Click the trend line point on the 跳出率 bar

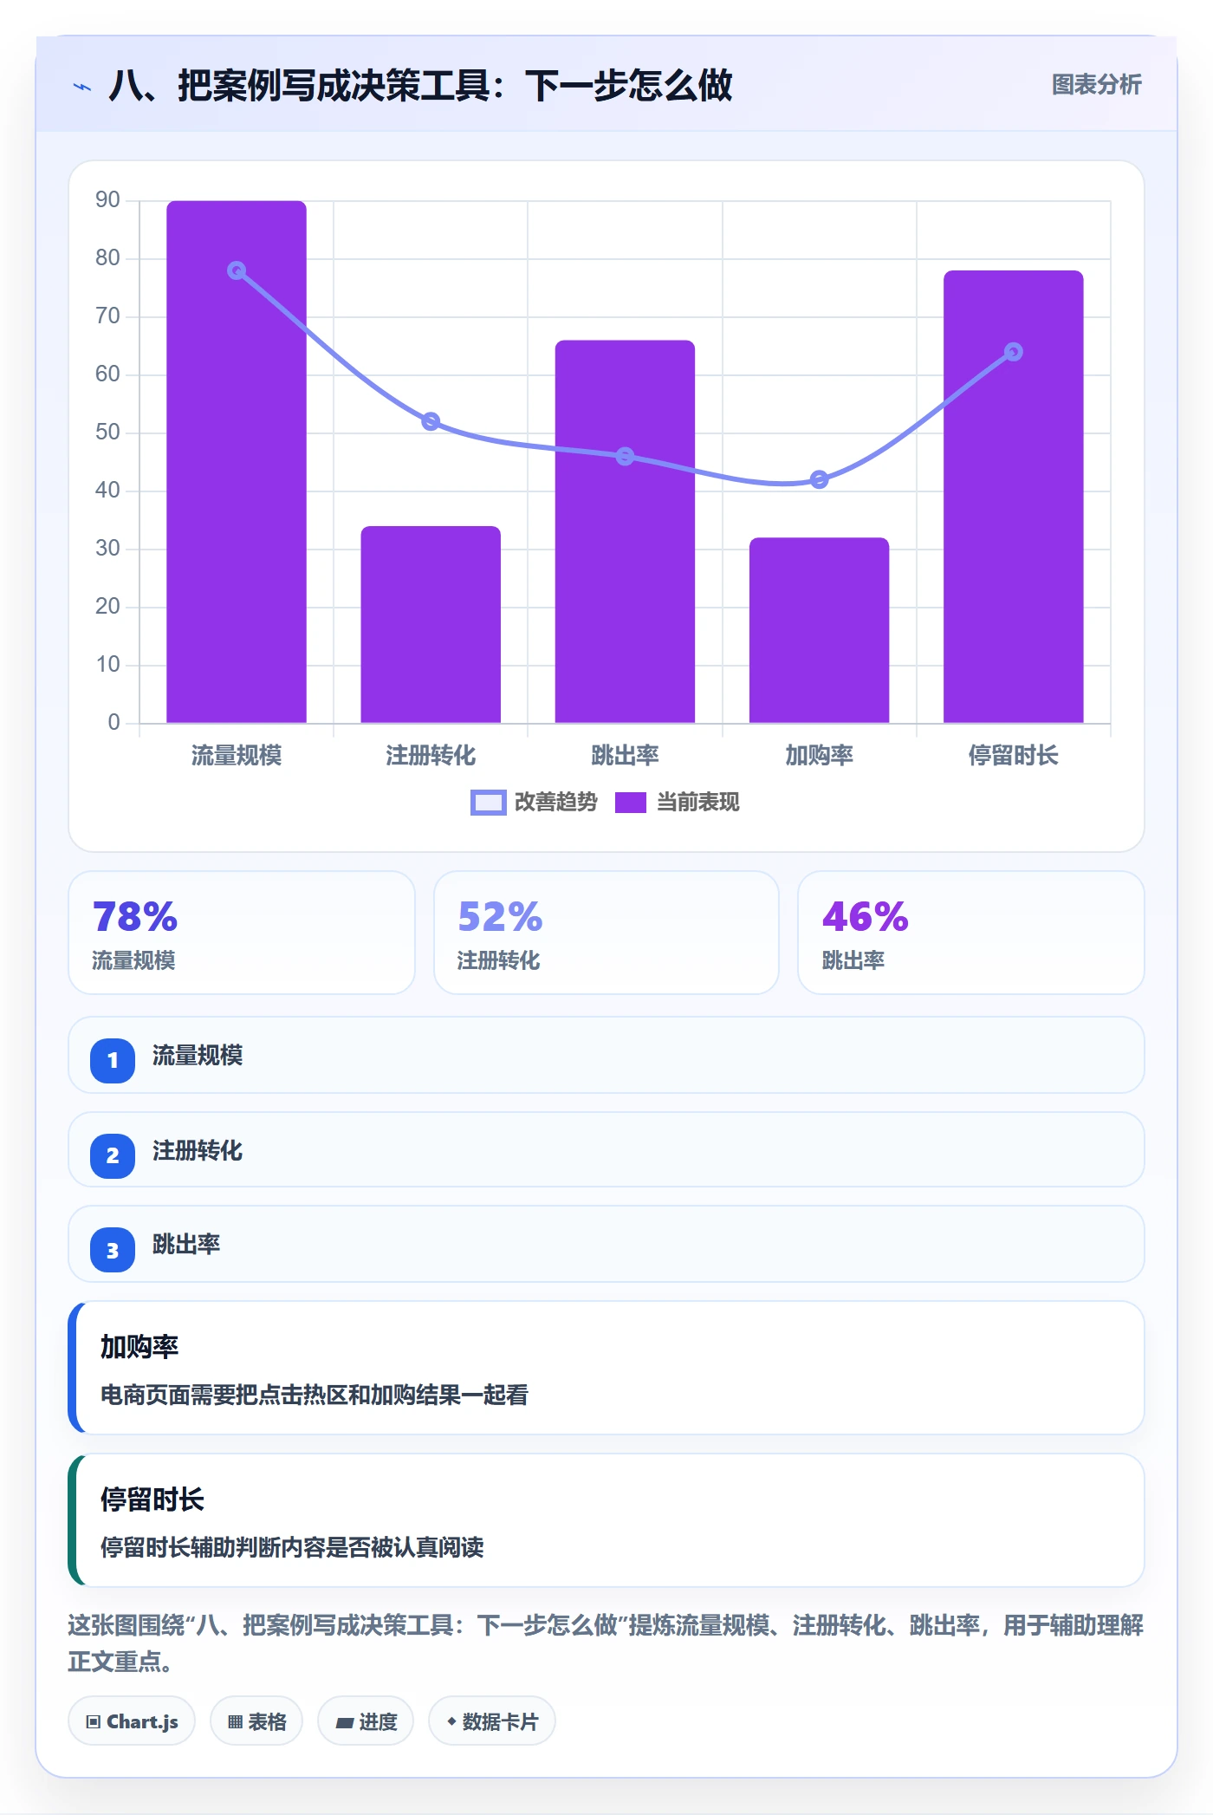tap(625, 456)
